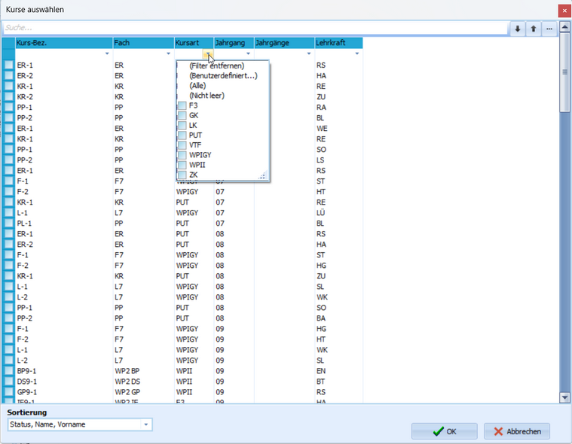Select the LÜ Lehrkraft cell

pyautogui.click(x=338, y=213)
